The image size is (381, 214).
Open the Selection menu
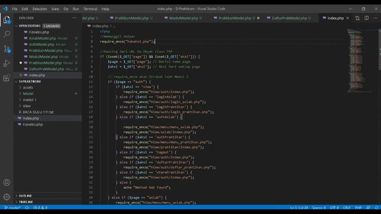(40, 9)
